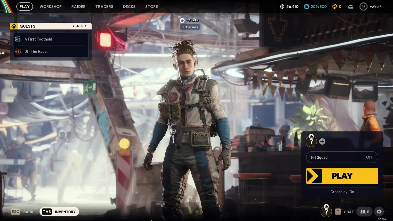393x221 pixels.
Task: Open the mail envelope icon
Action: [351, 6]
